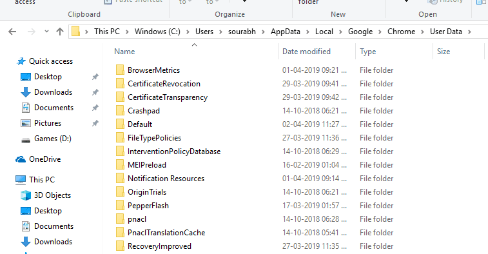Click the Clipboard ribbon group label
Viewport: 488px width, 254px height.
click(84, 14)
